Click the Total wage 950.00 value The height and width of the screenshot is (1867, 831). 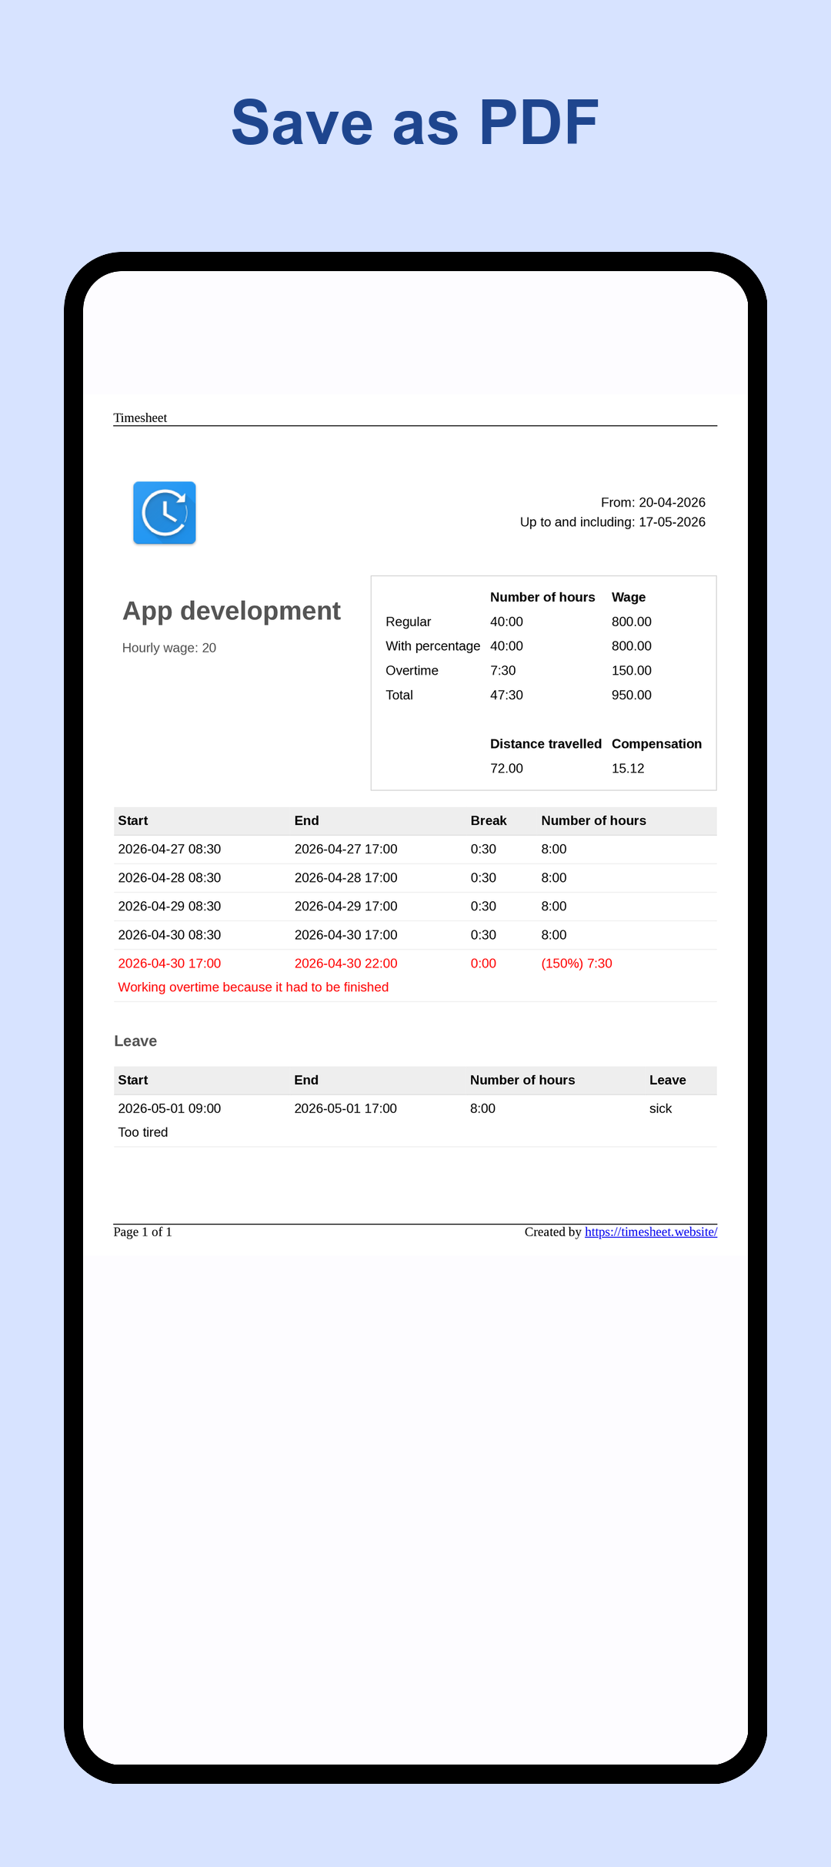click(632, 696)
